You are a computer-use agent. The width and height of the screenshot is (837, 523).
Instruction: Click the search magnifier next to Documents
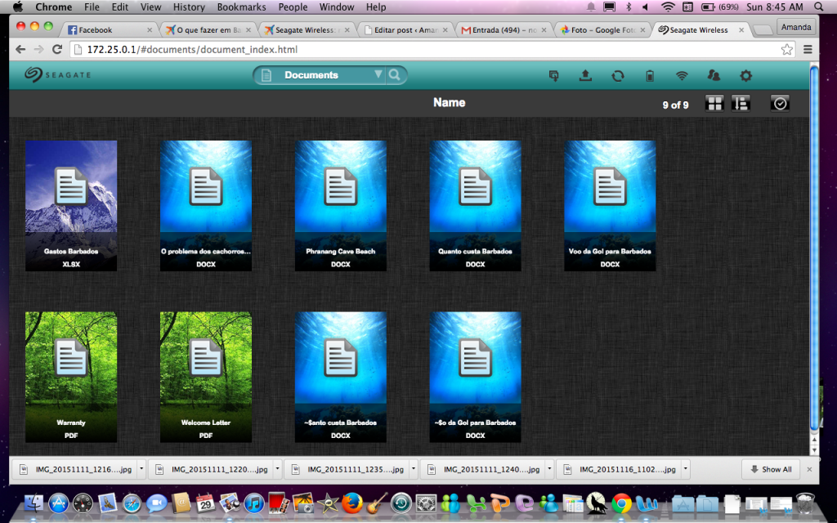(395, 74)
